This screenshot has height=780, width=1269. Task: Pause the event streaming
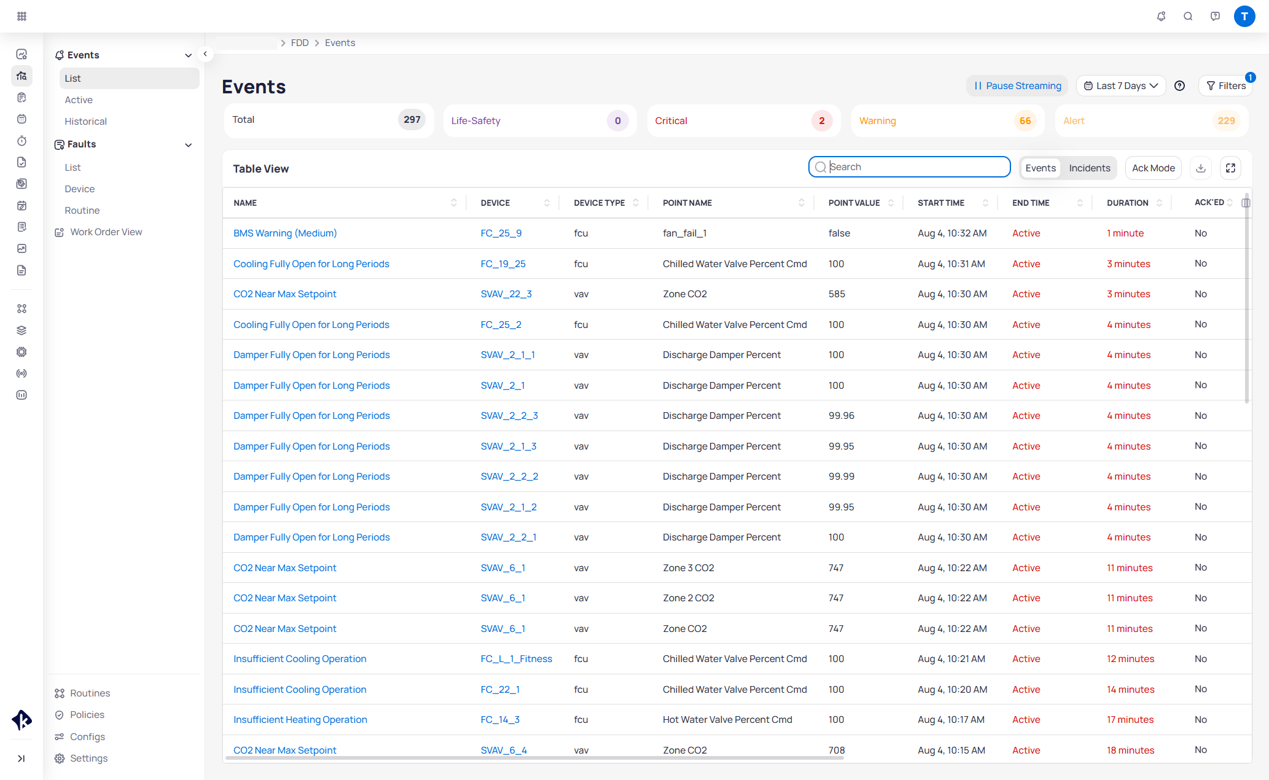[1017, 86]
